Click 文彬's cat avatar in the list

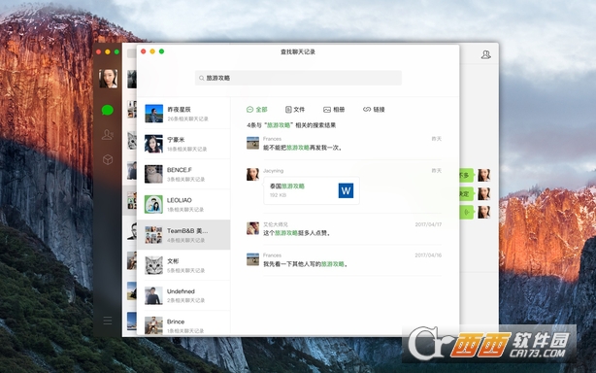(153, 265)
